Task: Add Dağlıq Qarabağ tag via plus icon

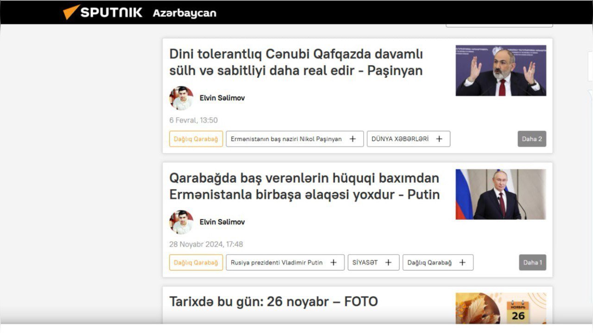Action: tap(462, 263)
